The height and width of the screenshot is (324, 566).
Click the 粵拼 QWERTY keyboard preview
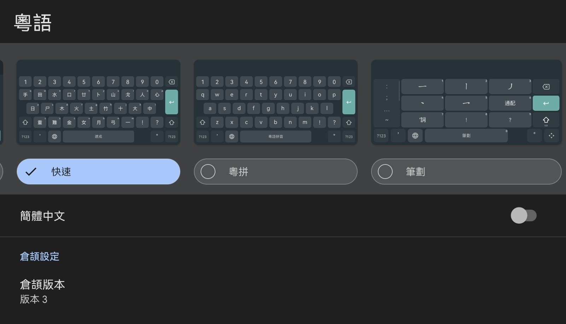(276, 102)
